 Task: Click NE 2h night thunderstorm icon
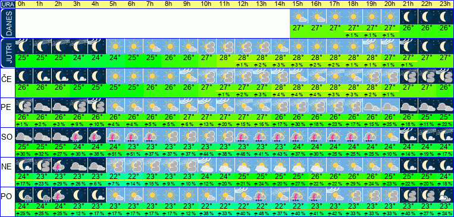click(61, 165)
